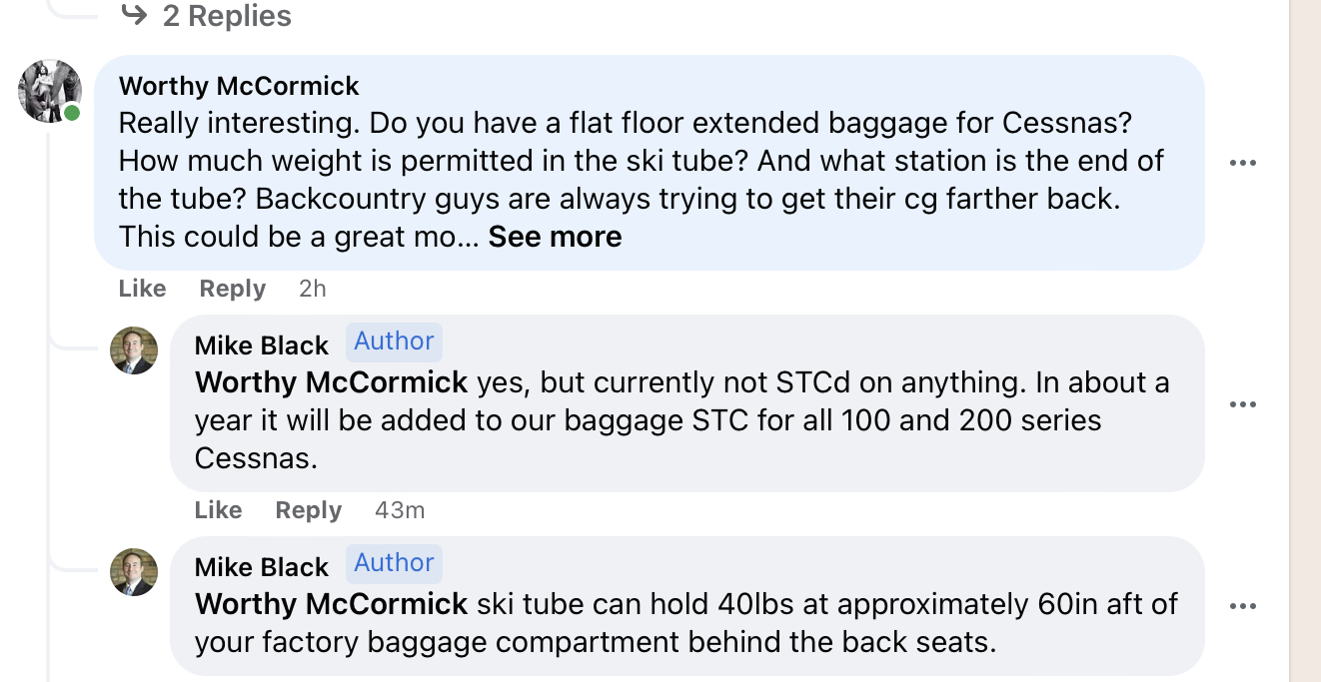Like Mike Black's reply about baggage STC

point(218,510)
